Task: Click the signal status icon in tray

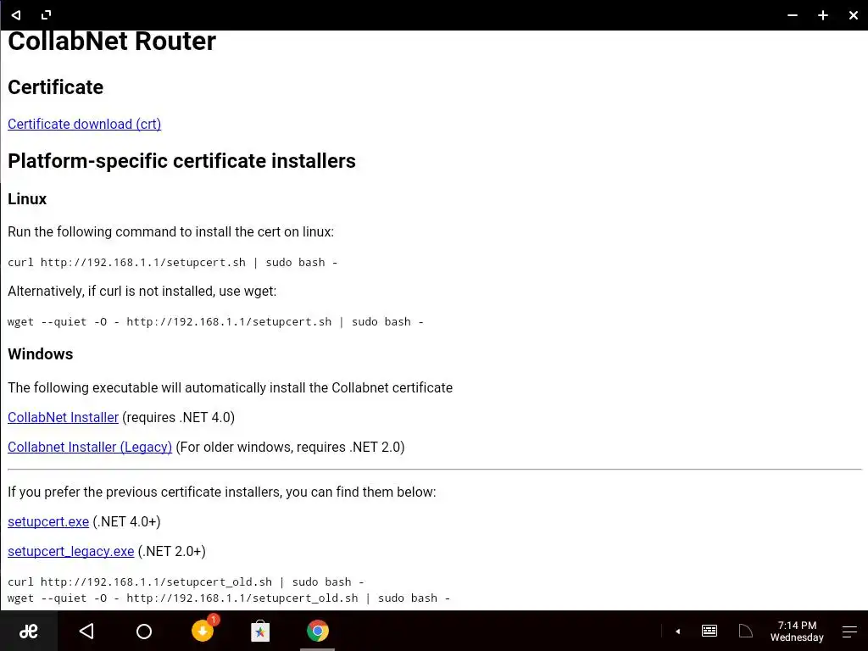Action: click(746, 631)
